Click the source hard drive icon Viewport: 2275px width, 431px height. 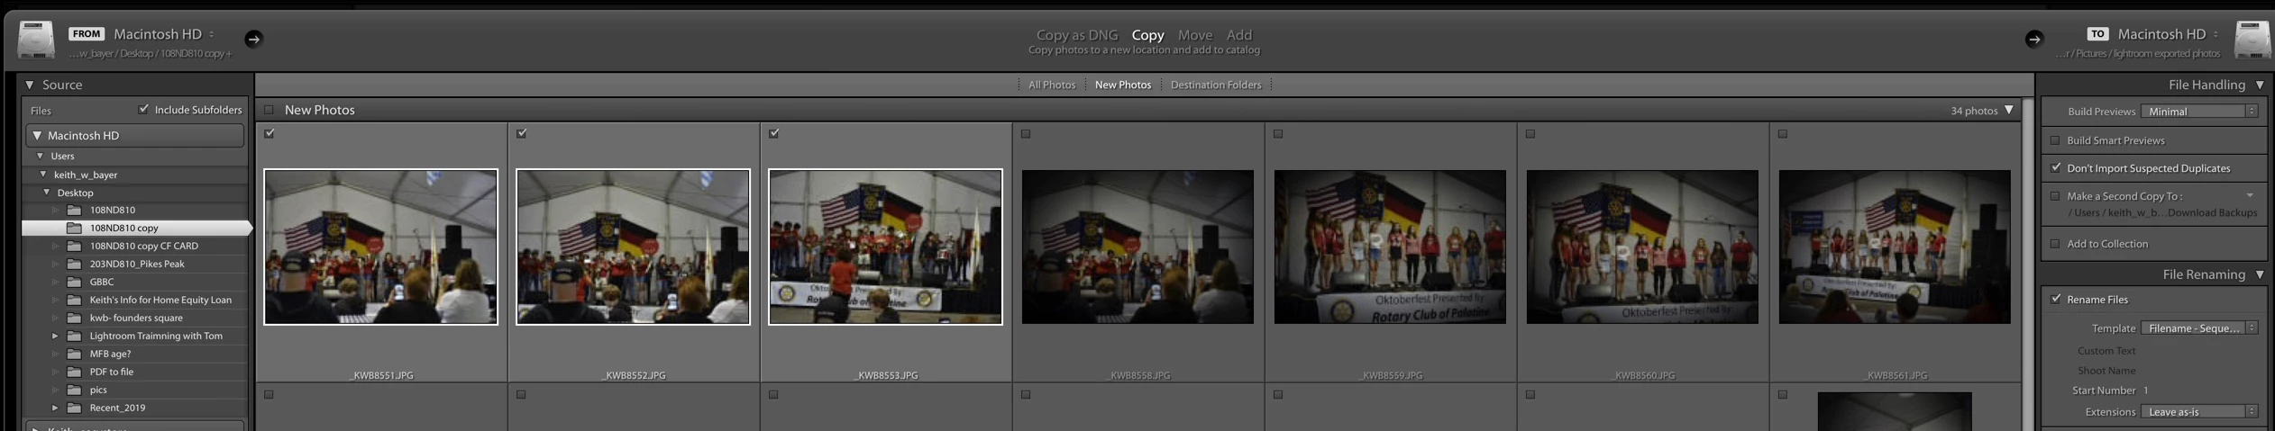[x=36, y=40]
